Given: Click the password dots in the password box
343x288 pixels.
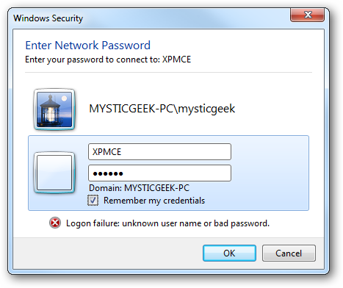Looking at the screenshot, I should [x=108, y=173].
